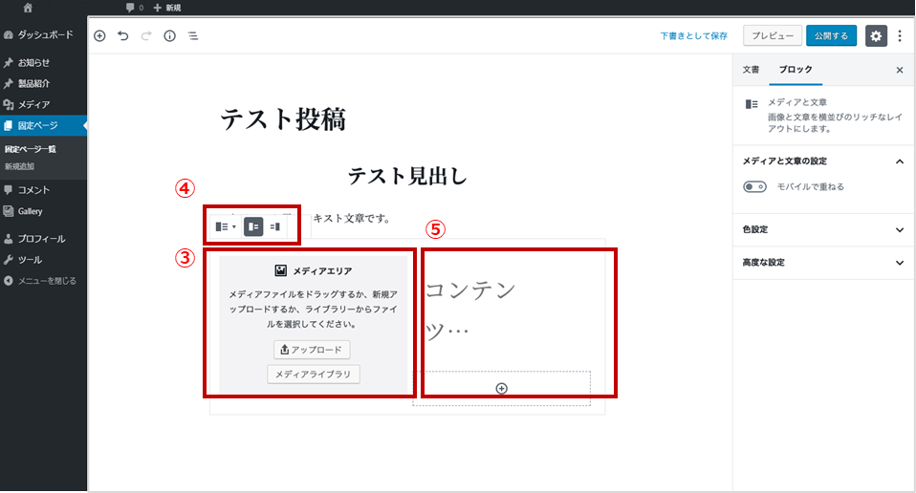Click the undo arrow icon

pos(122,35)
